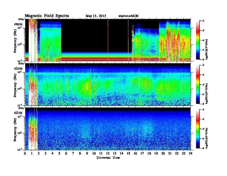Click the dH/dt spectrogram plot
227x176 pixels.
click(108, 40)
